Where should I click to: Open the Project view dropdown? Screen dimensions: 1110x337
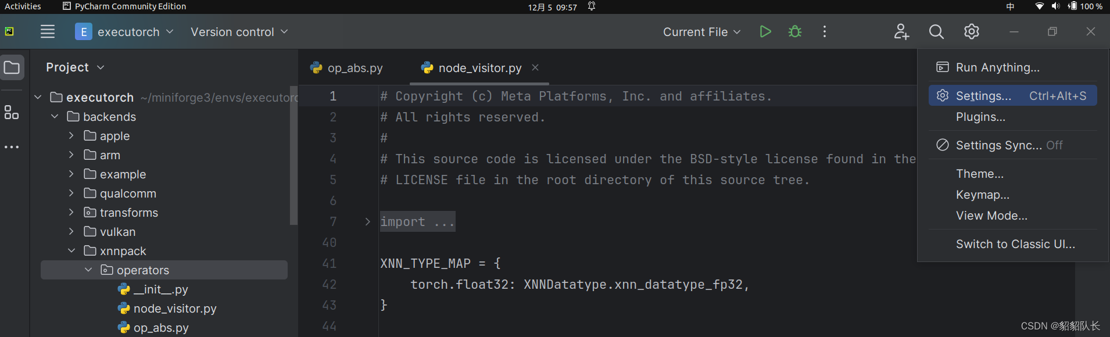click(x=76, y=67)
